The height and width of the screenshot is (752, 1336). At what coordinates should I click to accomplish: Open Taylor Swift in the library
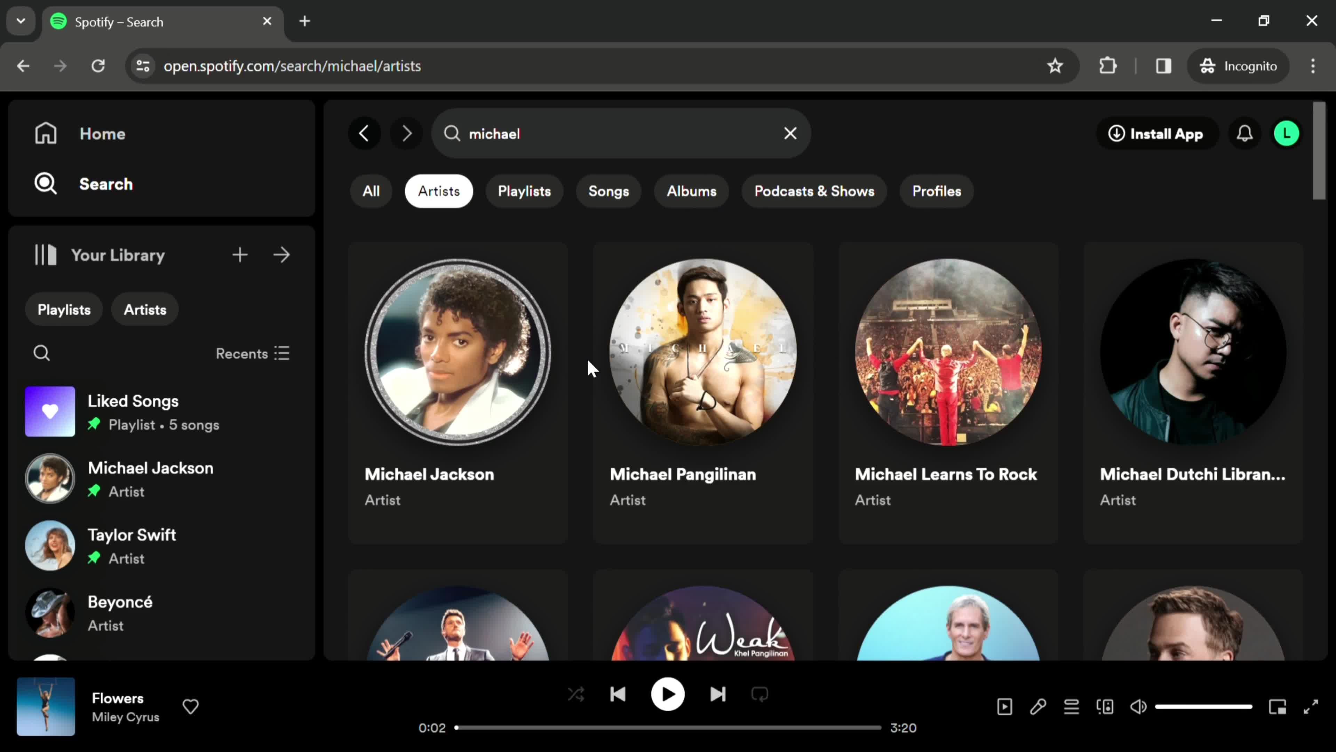coord(161,546)
